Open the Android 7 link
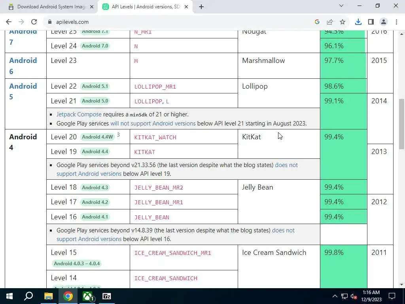 23,37
